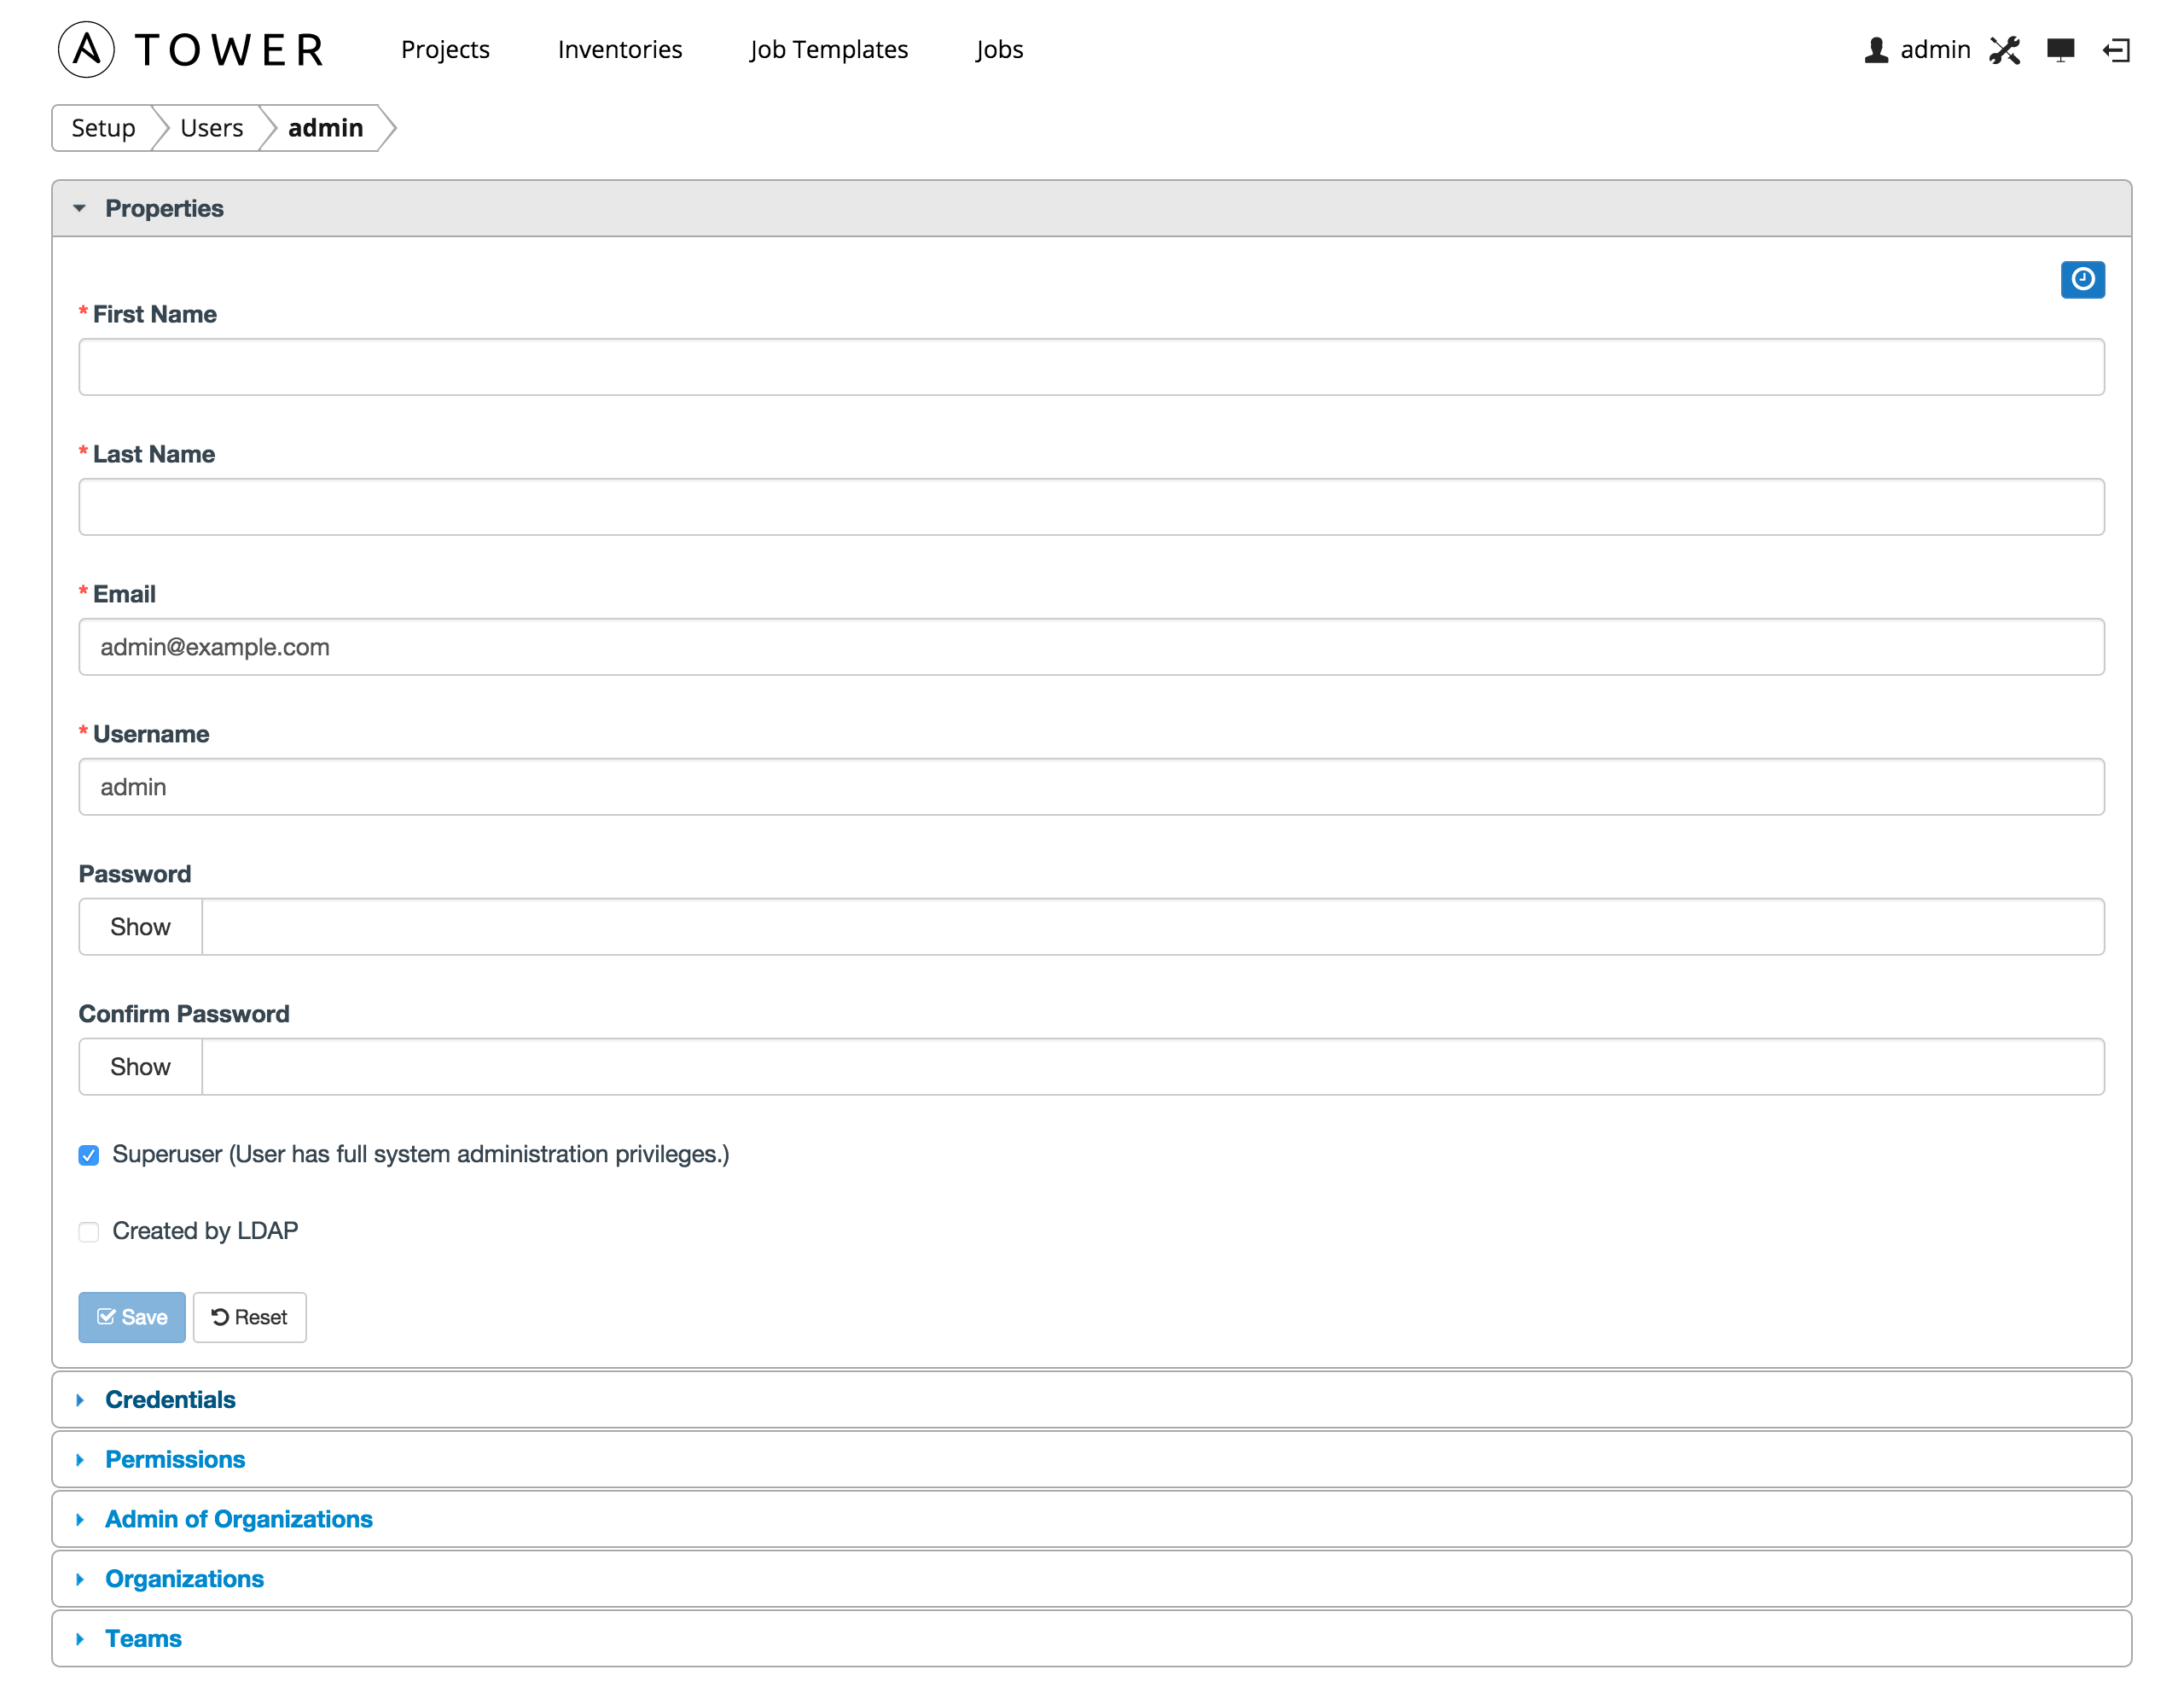
Task: Expand the Teams section
Action: tap(145, 1638)
